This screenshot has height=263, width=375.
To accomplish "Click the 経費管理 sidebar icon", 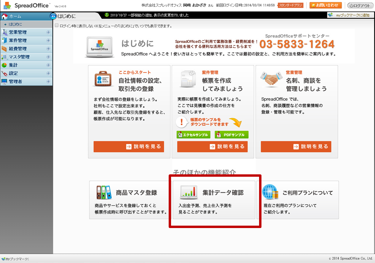I will 4,49.
